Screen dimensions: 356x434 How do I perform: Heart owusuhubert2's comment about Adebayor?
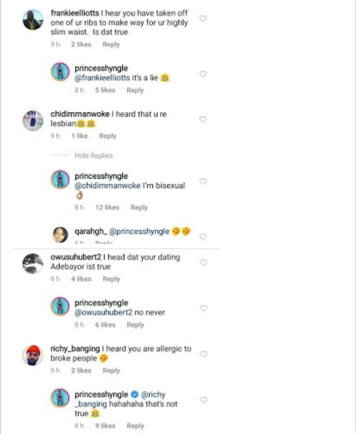[x=203, y=262]
